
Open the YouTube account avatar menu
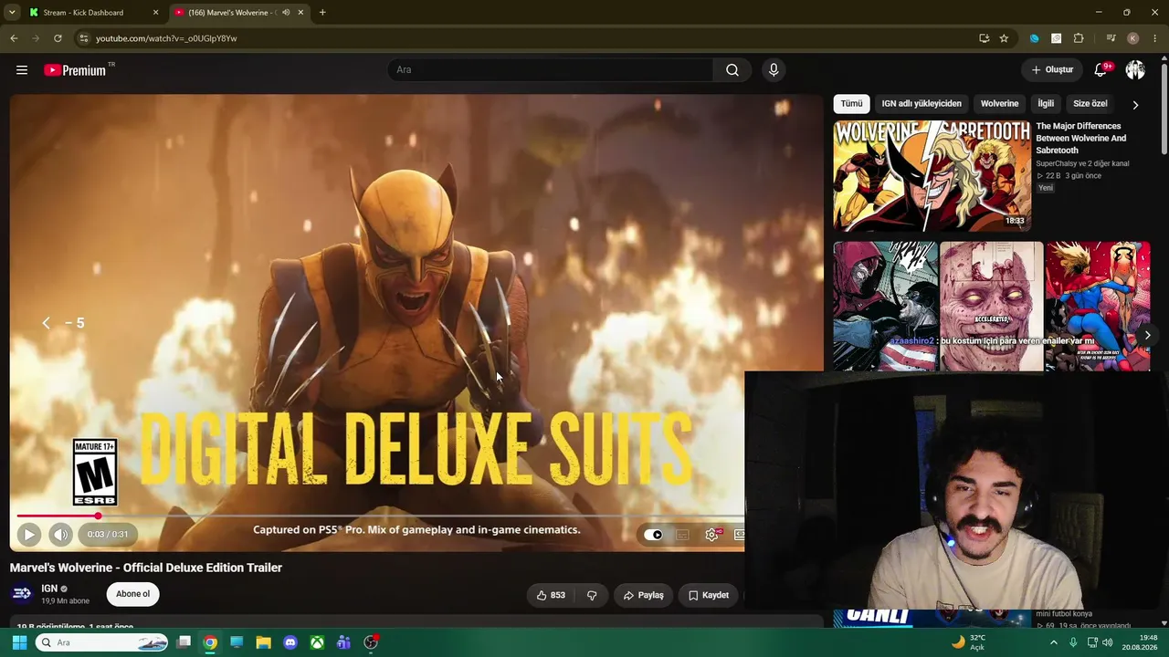coord(1135,69)
